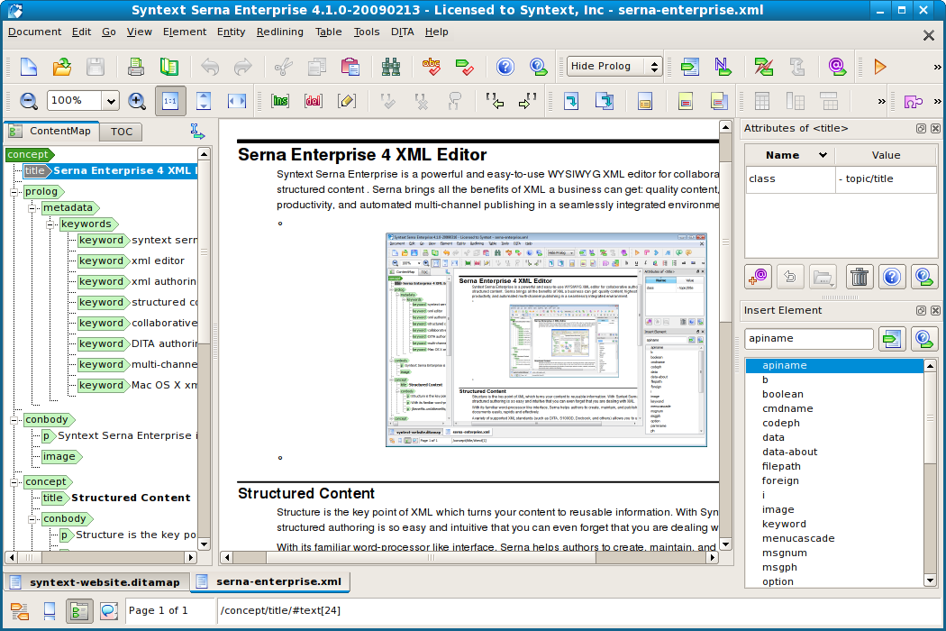Click the document vertical scrollbar
Image resolution: width=946 pixels, height=631 pixels.
coord(726,335)
